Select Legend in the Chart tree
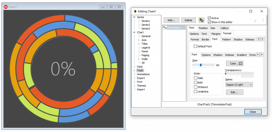Image resolution: width=272 pixels, height=132 pixels. point(146,48)
